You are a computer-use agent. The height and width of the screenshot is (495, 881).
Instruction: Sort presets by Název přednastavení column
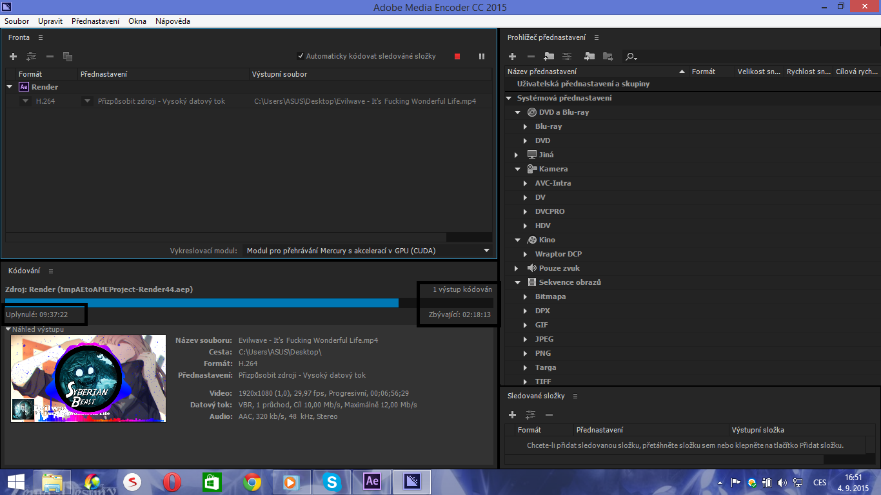tap(597, 72)
